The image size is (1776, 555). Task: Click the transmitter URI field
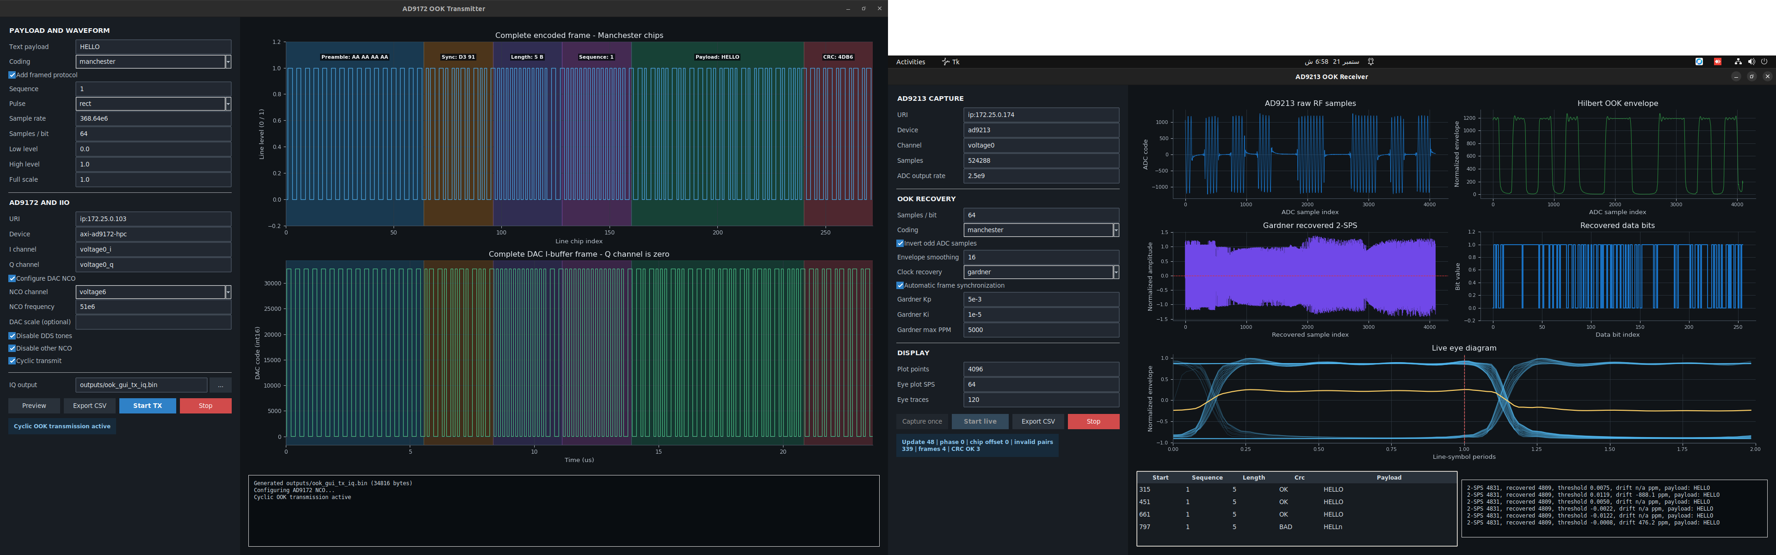pos(153,219)
